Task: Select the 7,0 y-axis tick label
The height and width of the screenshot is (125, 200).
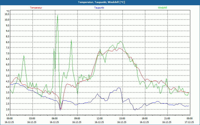Action: click(7, 53)
